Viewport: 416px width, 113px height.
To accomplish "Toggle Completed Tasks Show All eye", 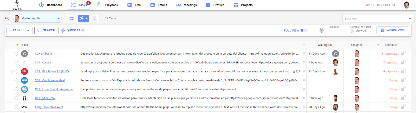I will (x=352, y=31).
